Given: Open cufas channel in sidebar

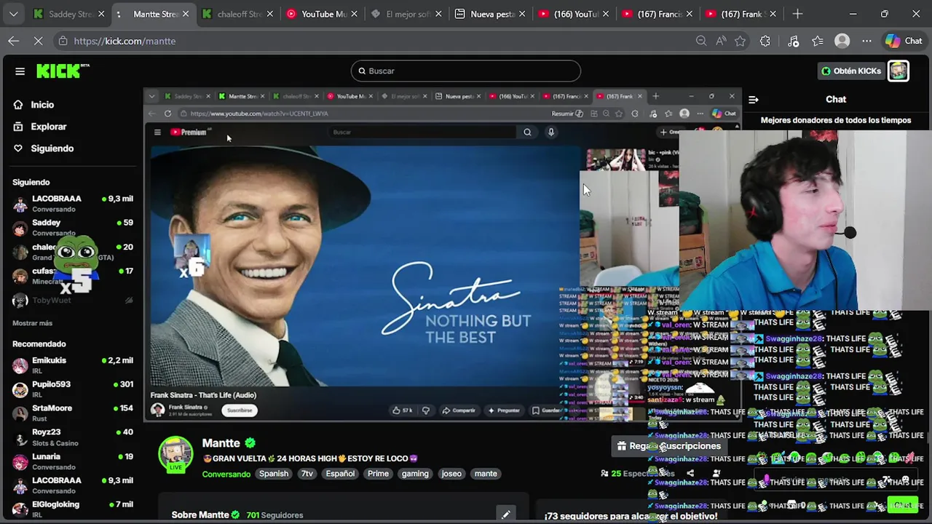Looking at the screenshot, I should [x=73, y=276].
